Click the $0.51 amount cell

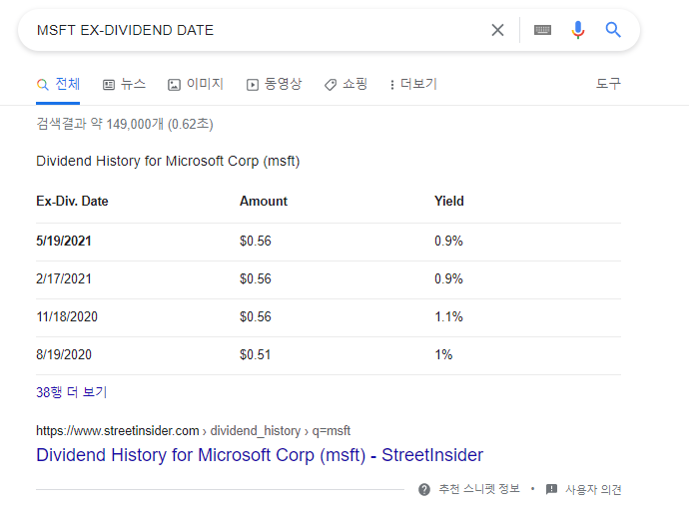[255, 354]
